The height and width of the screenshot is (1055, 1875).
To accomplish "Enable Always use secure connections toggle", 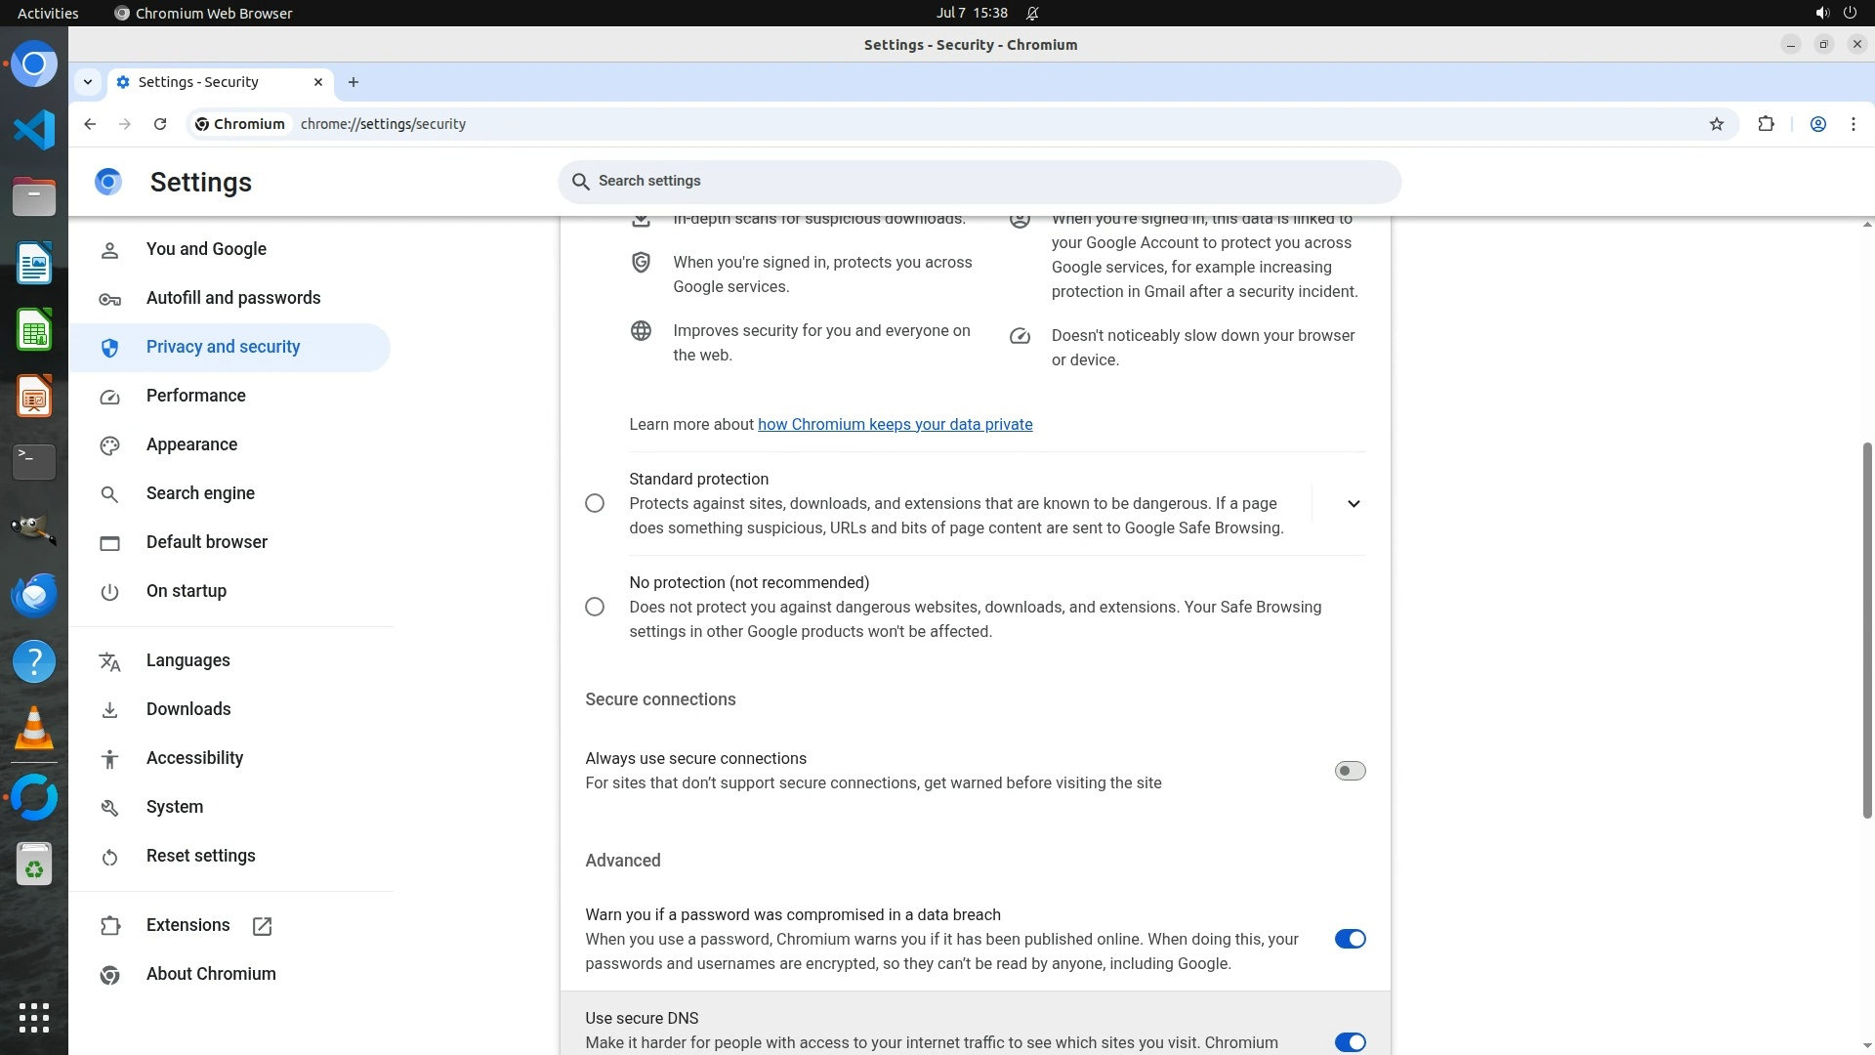I will [x=1350, y=771].
